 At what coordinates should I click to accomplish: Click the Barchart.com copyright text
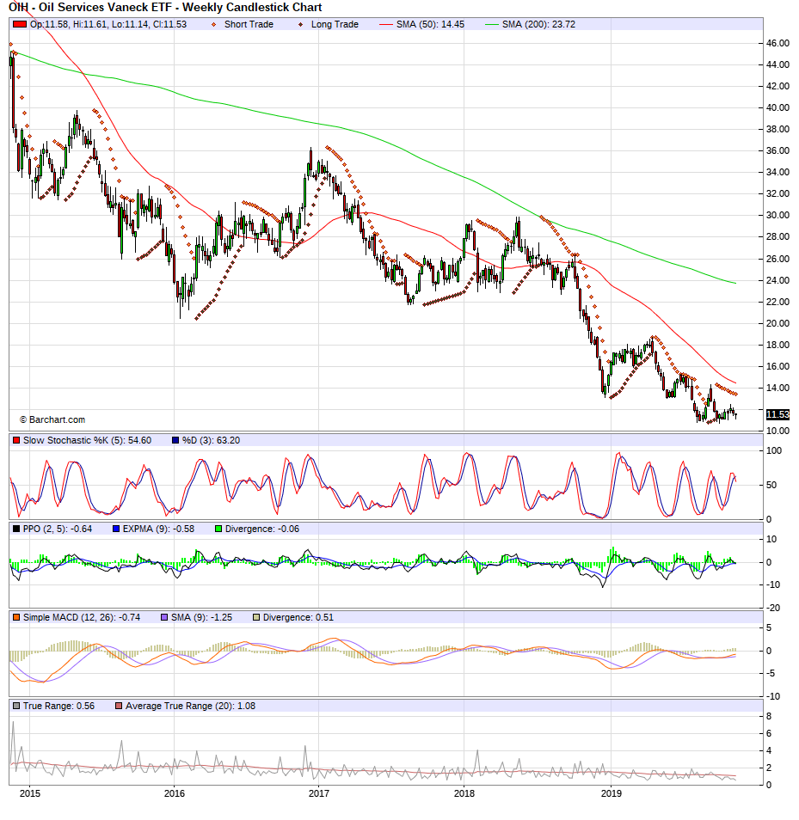[x=52, y=419]
